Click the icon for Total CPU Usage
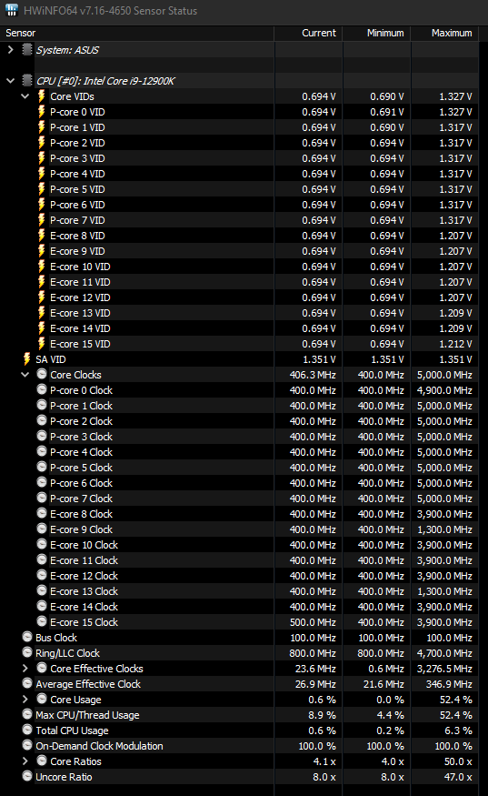 [27, 730]
